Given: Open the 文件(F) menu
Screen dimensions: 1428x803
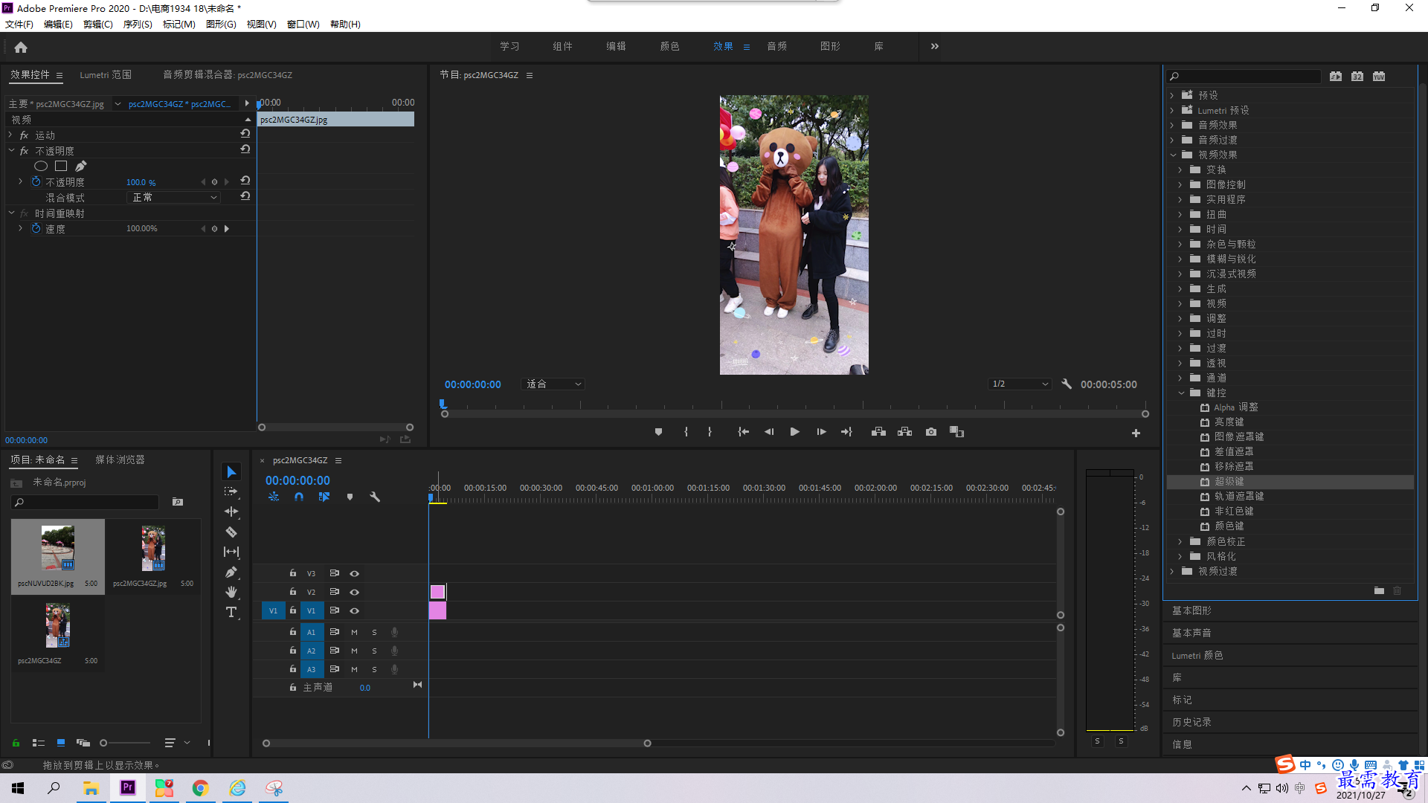Looking at the screenshot, I should click(x=19, y=24).
